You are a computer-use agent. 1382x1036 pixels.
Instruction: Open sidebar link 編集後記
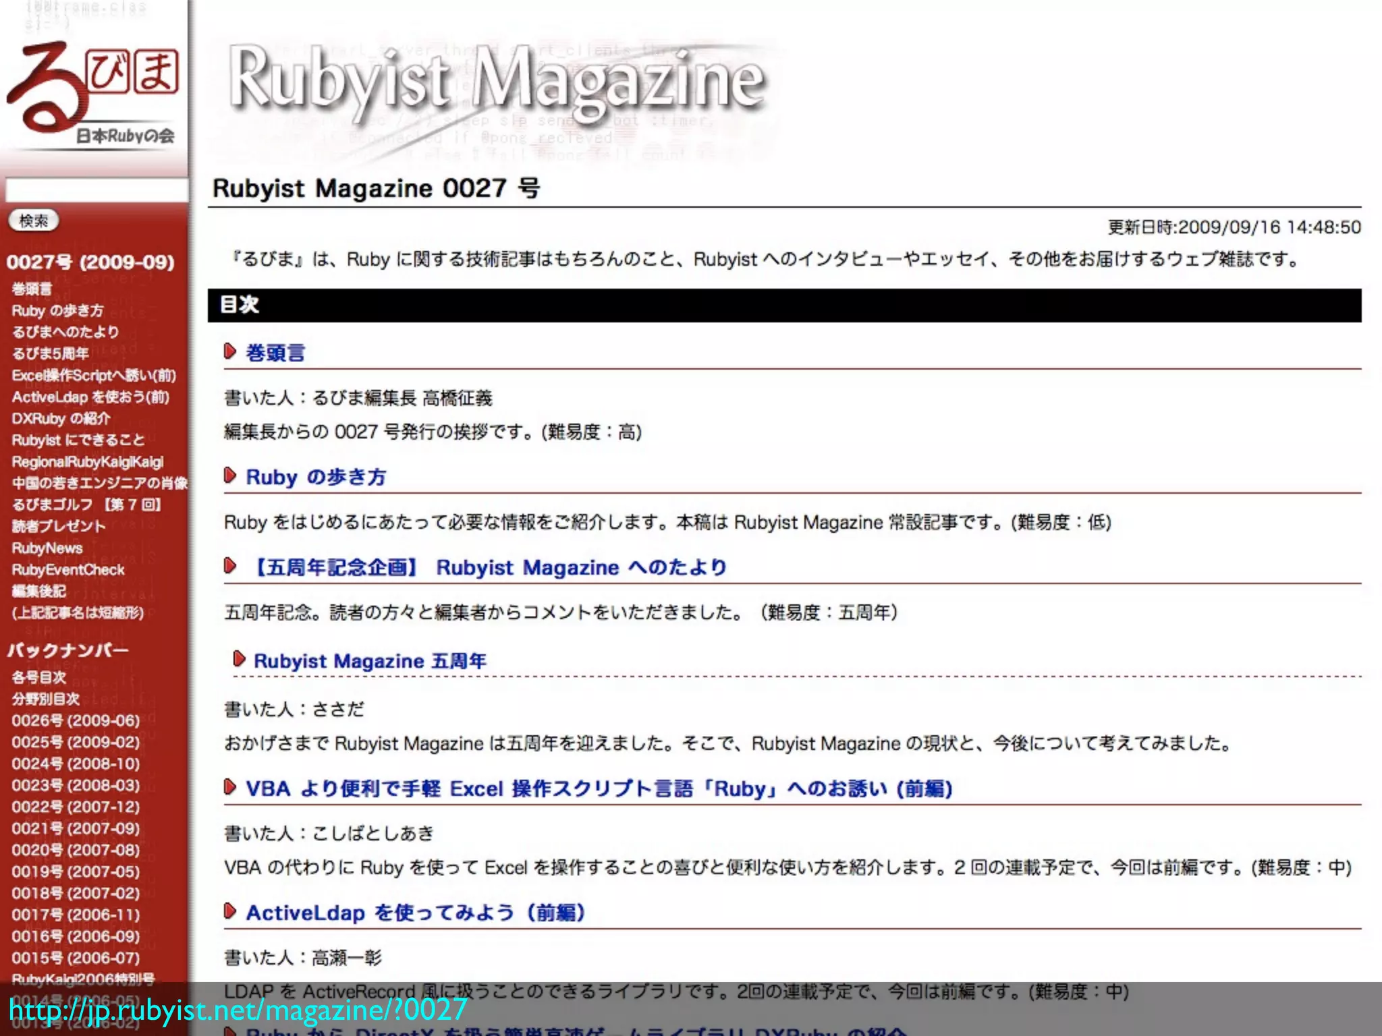(38, 591)
